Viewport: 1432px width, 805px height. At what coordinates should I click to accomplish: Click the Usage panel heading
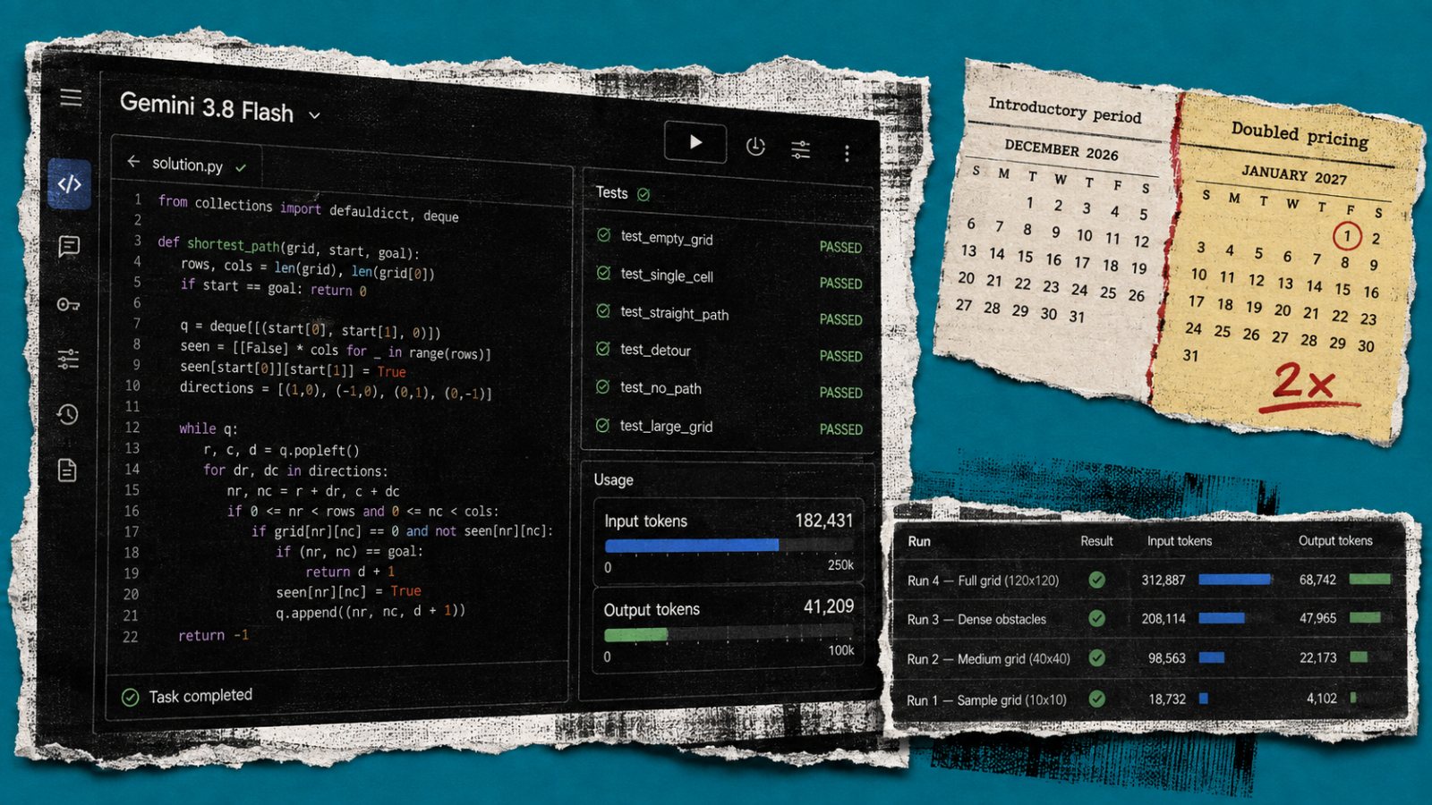[x=613, y=480]
